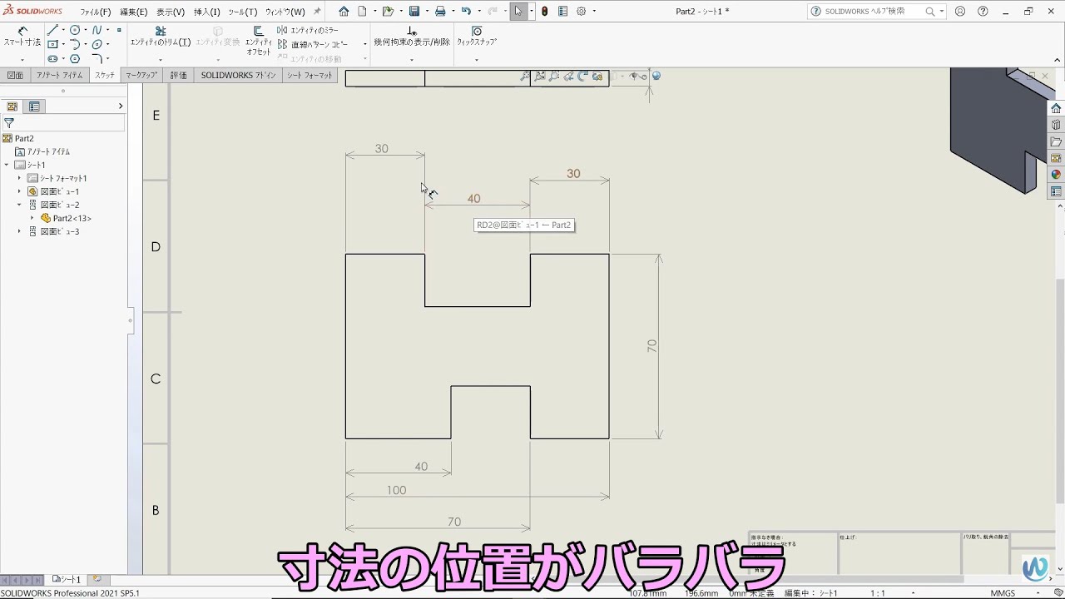Expand シート フォーマット1 tree node
This screenshot has height=599, width=1065.
click(19, 178)
